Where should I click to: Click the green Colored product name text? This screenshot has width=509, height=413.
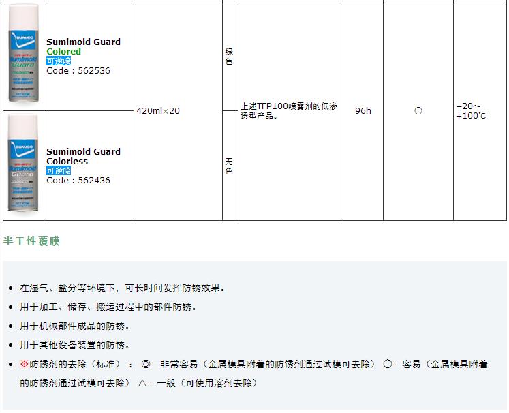click(x=63, y=52)
